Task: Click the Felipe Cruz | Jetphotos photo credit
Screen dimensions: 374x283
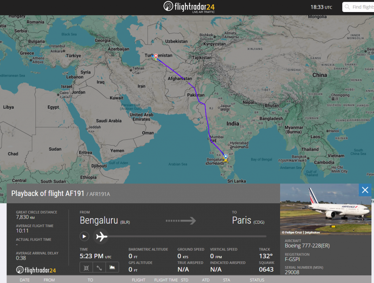Action: 301,232
